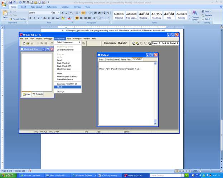Screen dimensions: 223x178
Task: Increase indent icon in ribbon
Action: (x=100, y=13)
